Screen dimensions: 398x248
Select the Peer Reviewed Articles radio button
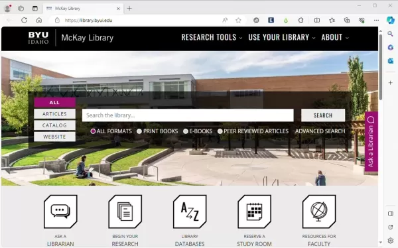(220, 131)
